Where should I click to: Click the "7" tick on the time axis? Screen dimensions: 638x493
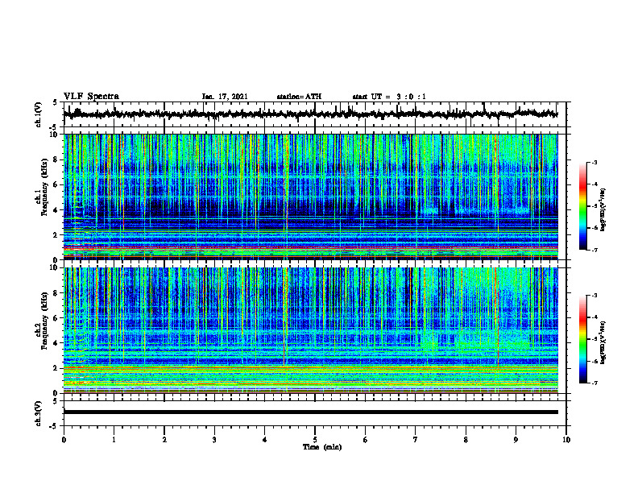416,440
